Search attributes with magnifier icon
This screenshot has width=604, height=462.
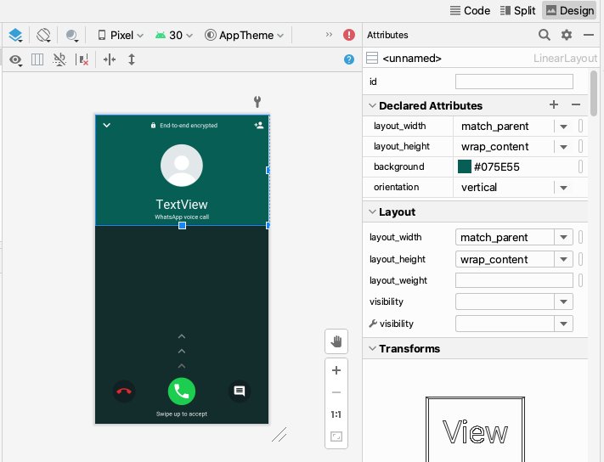(544, 35)
